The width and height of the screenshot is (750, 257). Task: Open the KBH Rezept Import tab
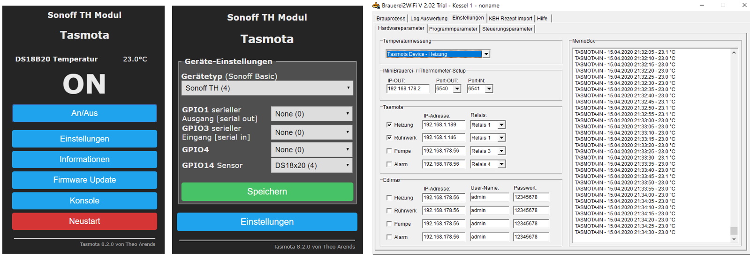[510, 19]
